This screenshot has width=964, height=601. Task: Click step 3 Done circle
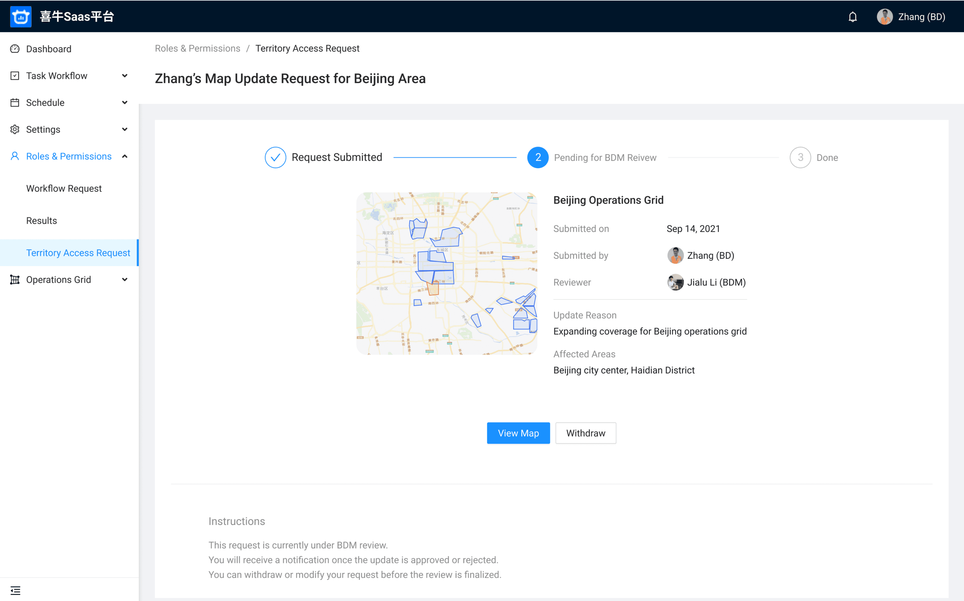coord(800,157)
